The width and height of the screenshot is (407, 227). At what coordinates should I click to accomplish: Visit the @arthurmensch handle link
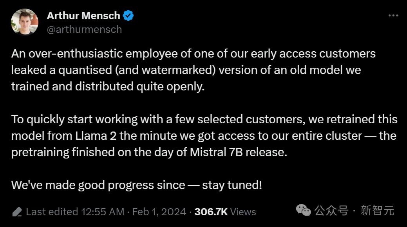pos(84,29)
